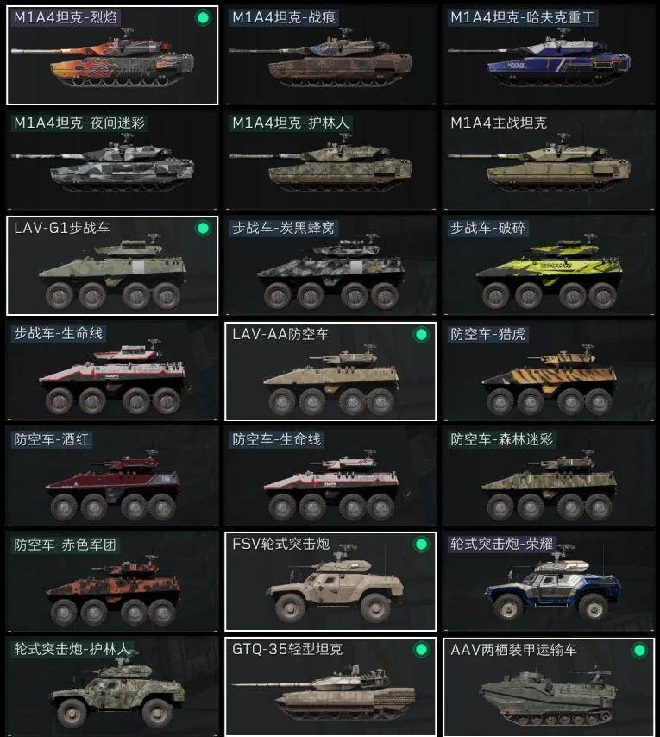660x737 pixels.
Task: Choose the 步战车-破碎 neon green skin
Action: coord(549,266)
